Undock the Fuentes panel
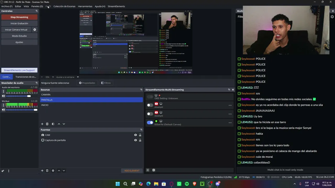The width and height of the screenshot is (335, 188). [141, 130]
